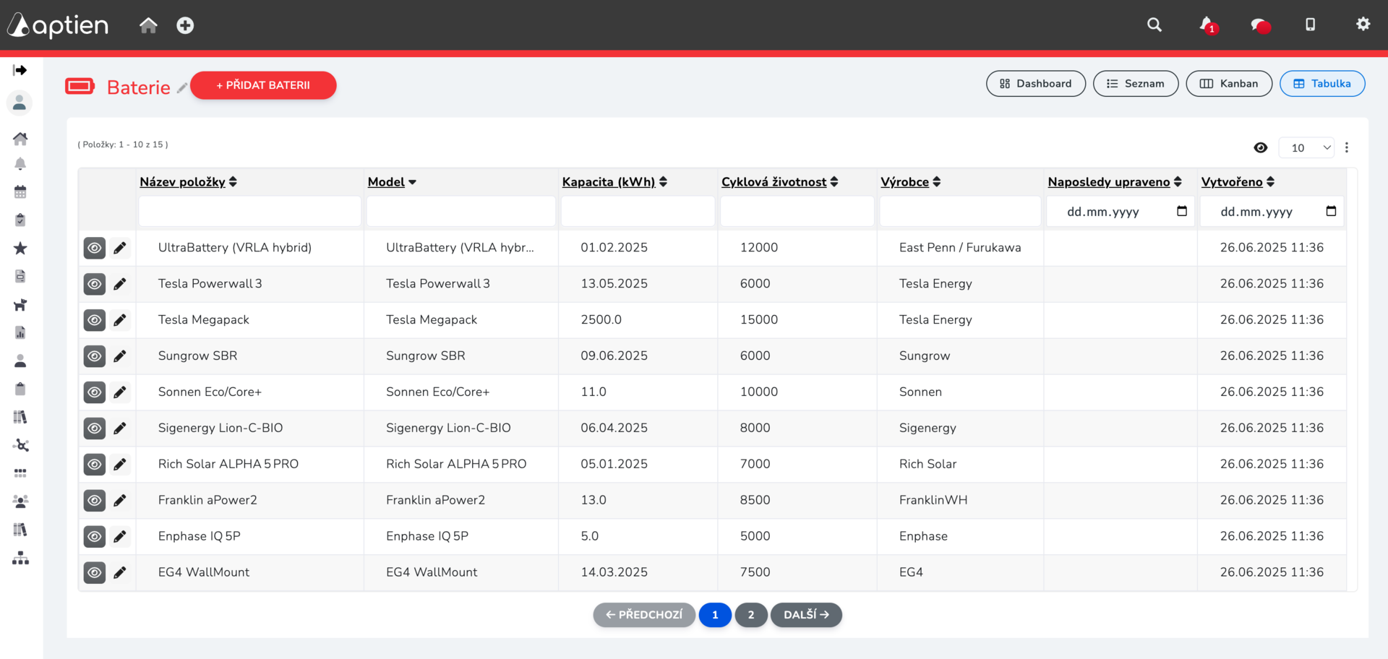Open the rows per page dropdown showing 10

[1306, 147]
